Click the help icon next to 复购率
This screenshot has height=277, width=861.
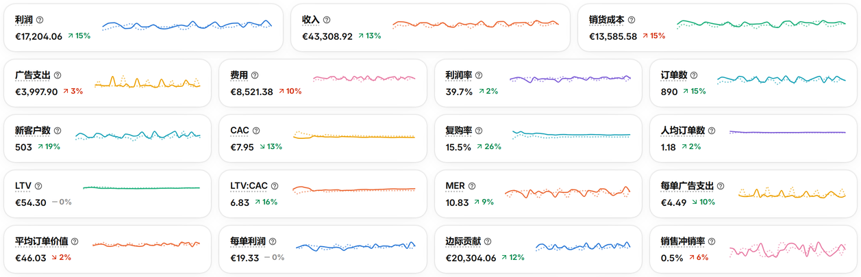click(x=479, y=131)
